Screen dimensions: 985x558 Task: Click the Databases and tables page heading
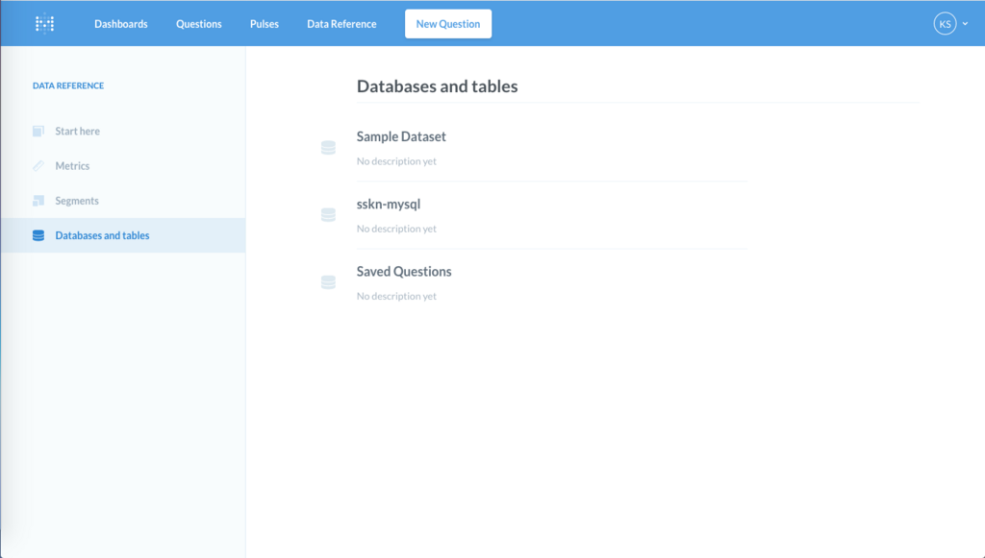tap(438, 86)
